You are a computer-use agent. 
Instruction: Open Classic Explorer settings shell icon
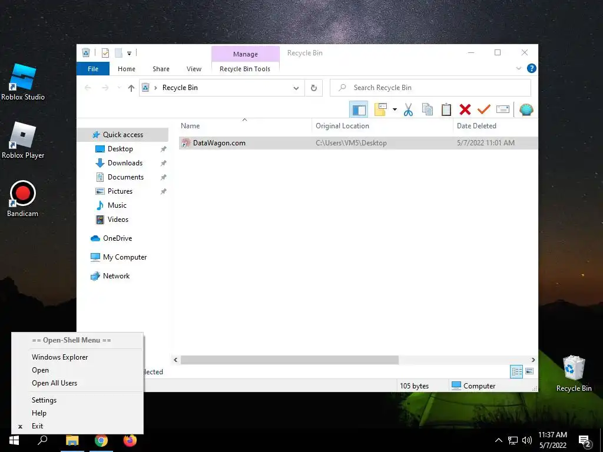click(526, 110)
